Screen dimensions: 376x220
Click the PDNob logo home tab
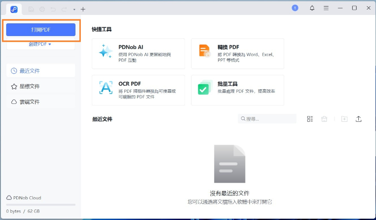[x=14, y=9]
